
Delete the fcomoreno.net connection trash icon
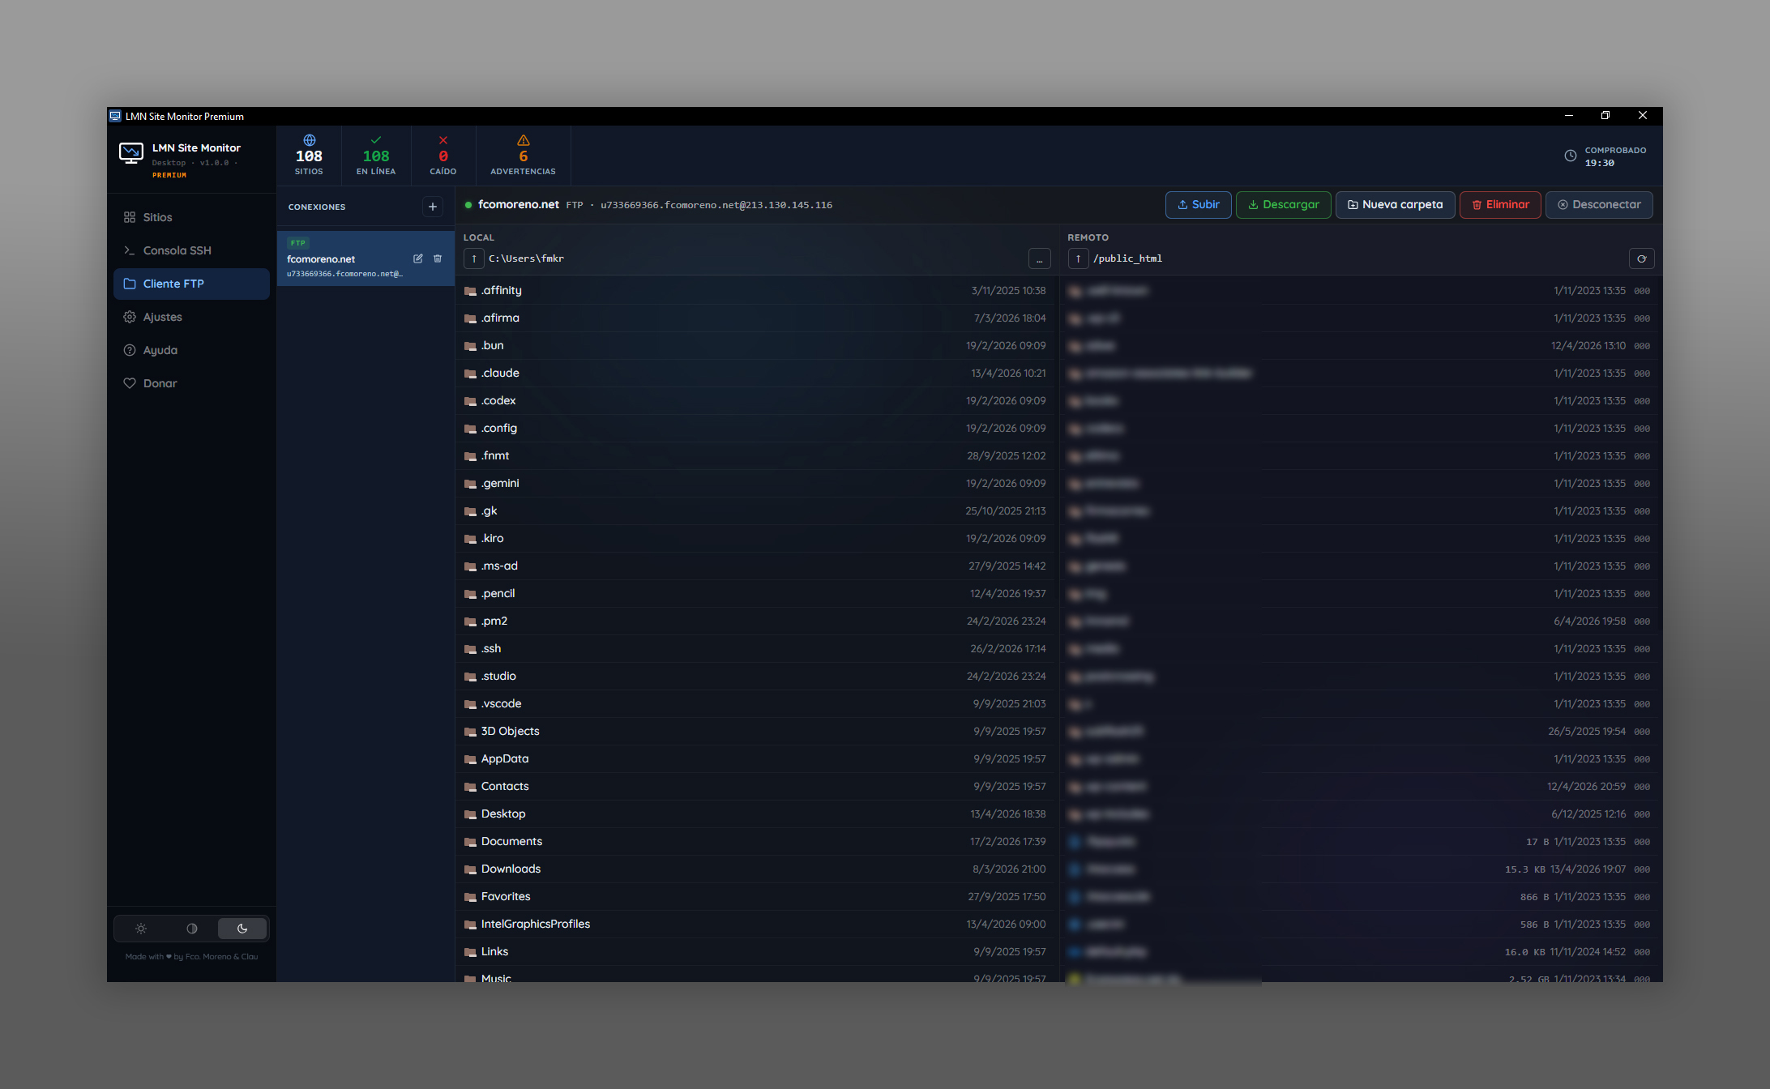(x=438, y=258)
